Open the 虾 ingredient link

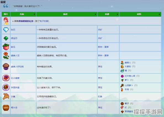click(126, 108)
